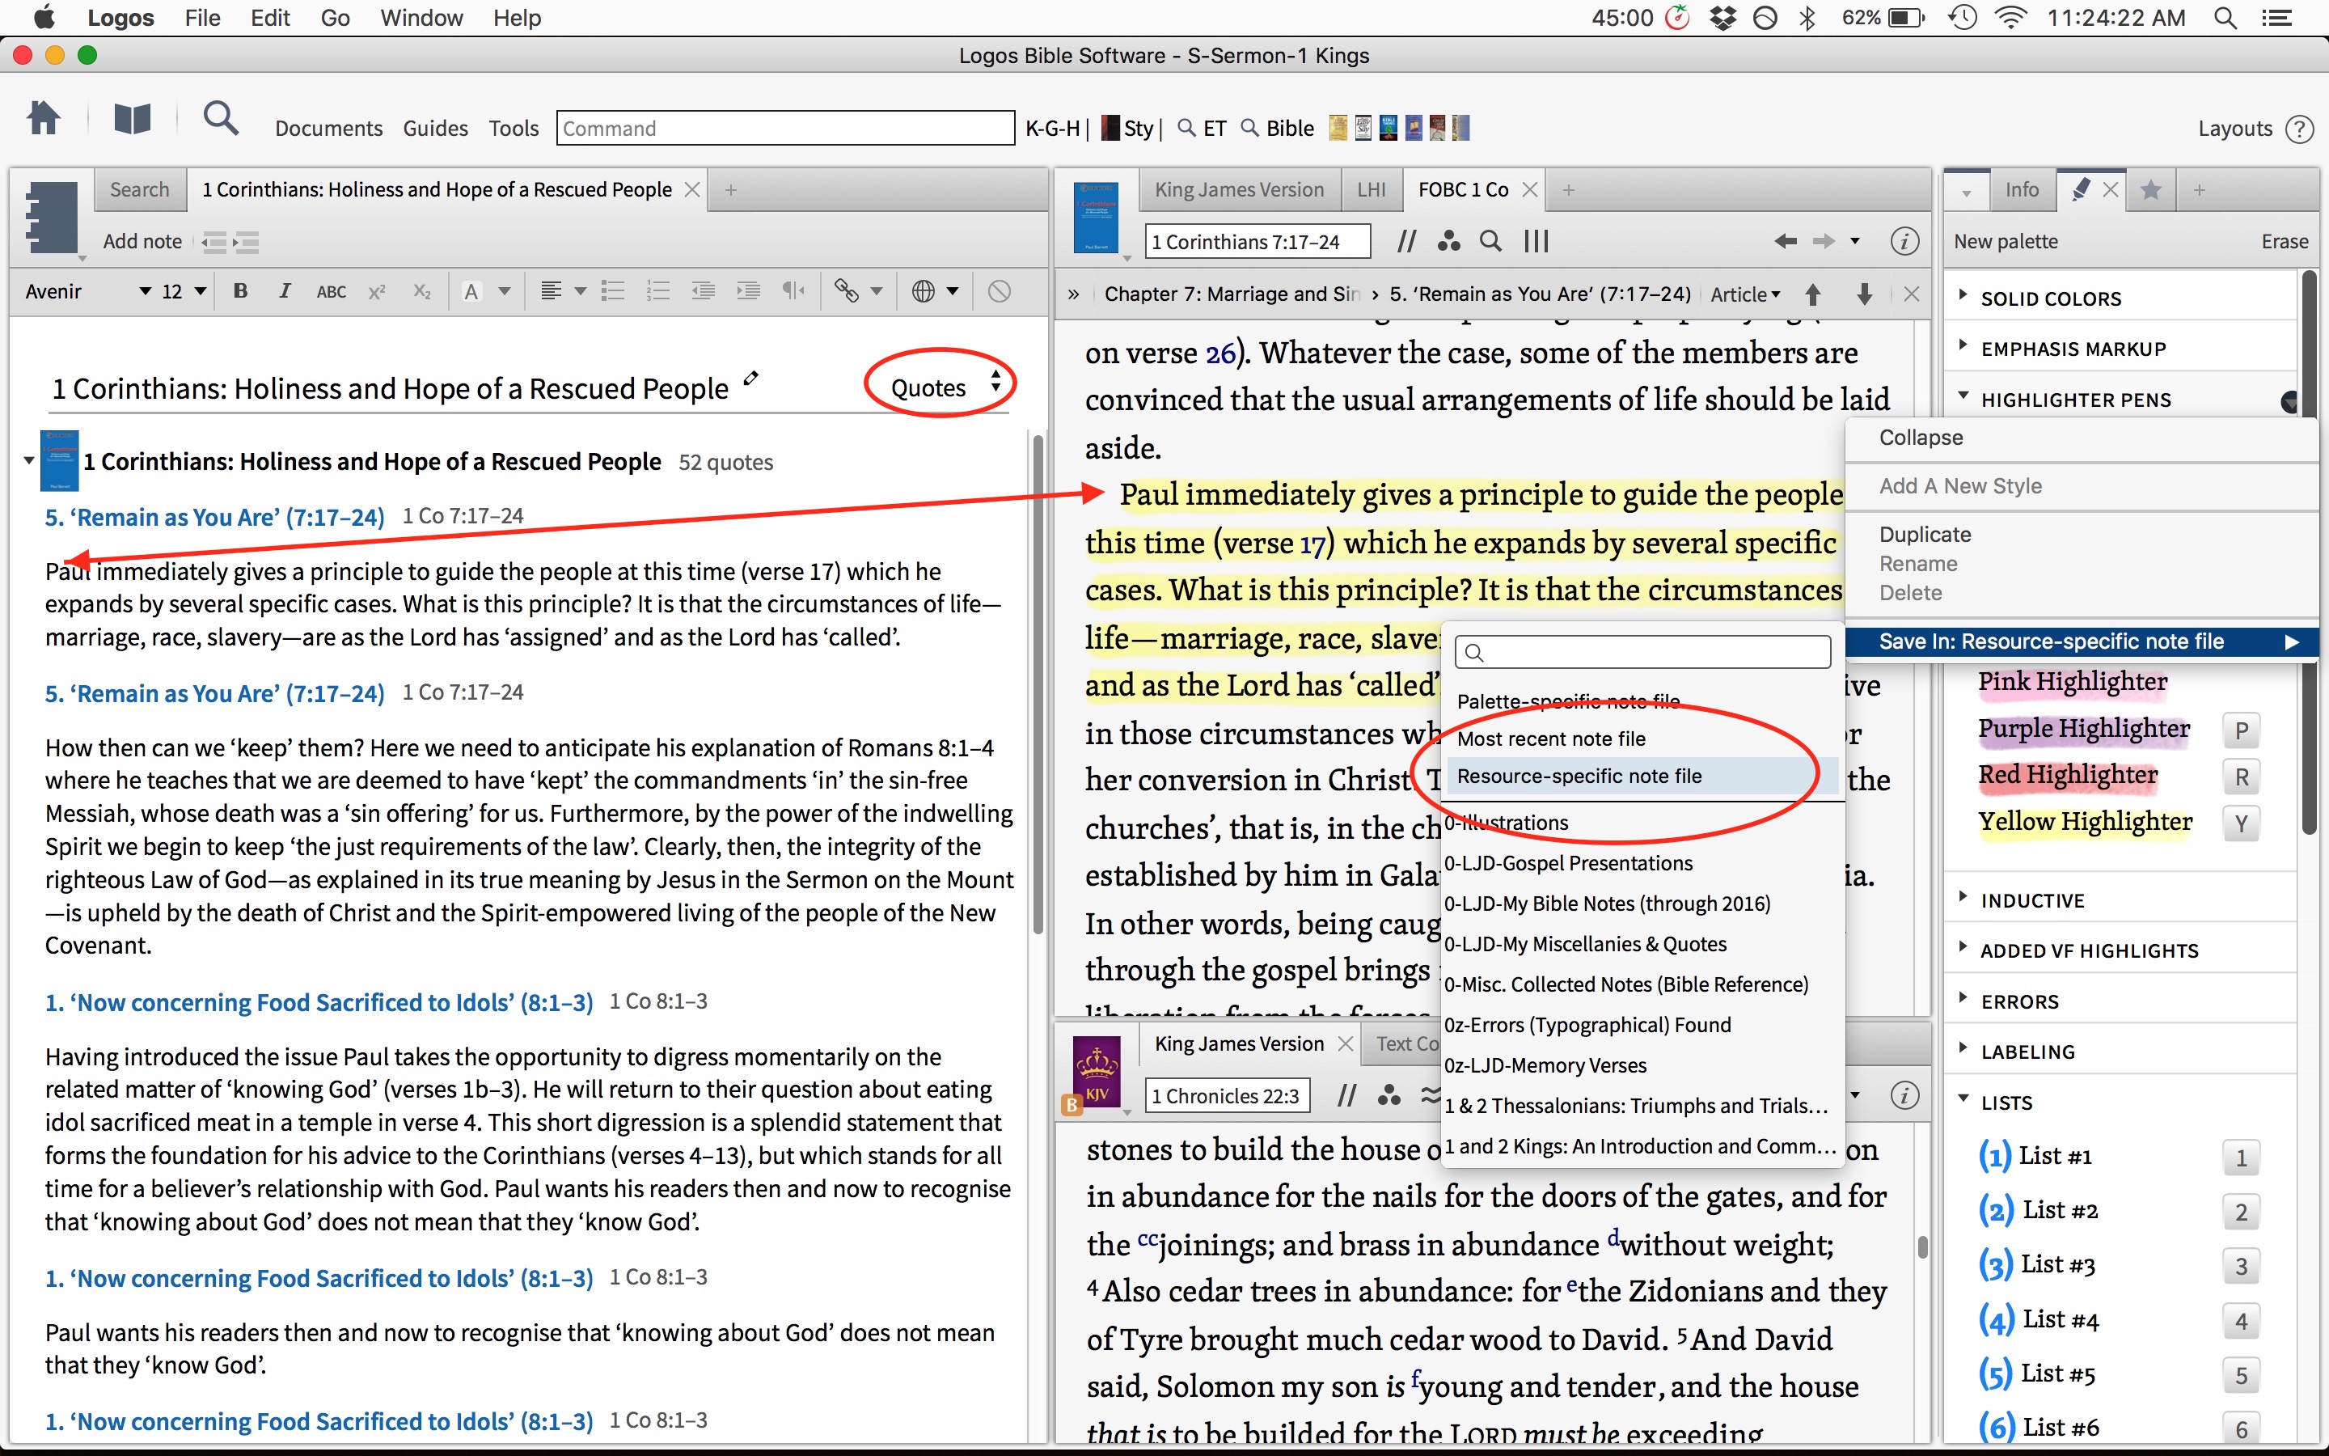Choose Collapse in the context menu

click(x=1920, y=437)
